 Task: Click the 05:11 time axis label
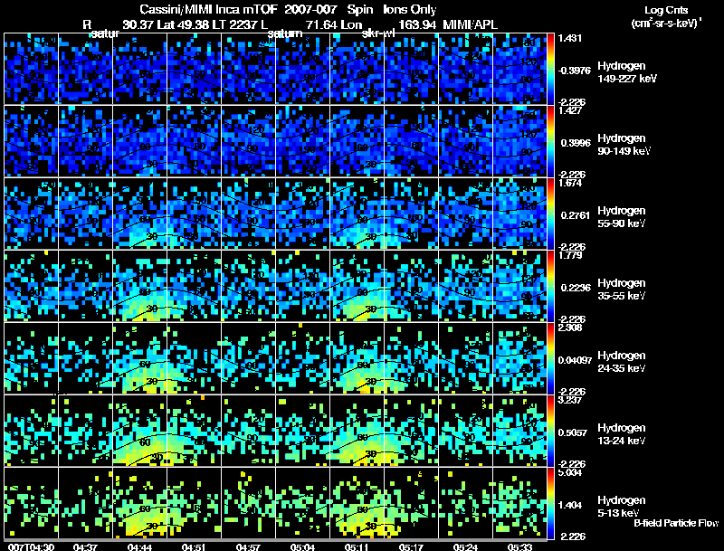click(357, 546)
